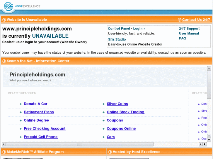Click the right arrow of the horizontal scrollbar
The width and height of the screenshot is (213, 159).
click(x=205, y=144)
